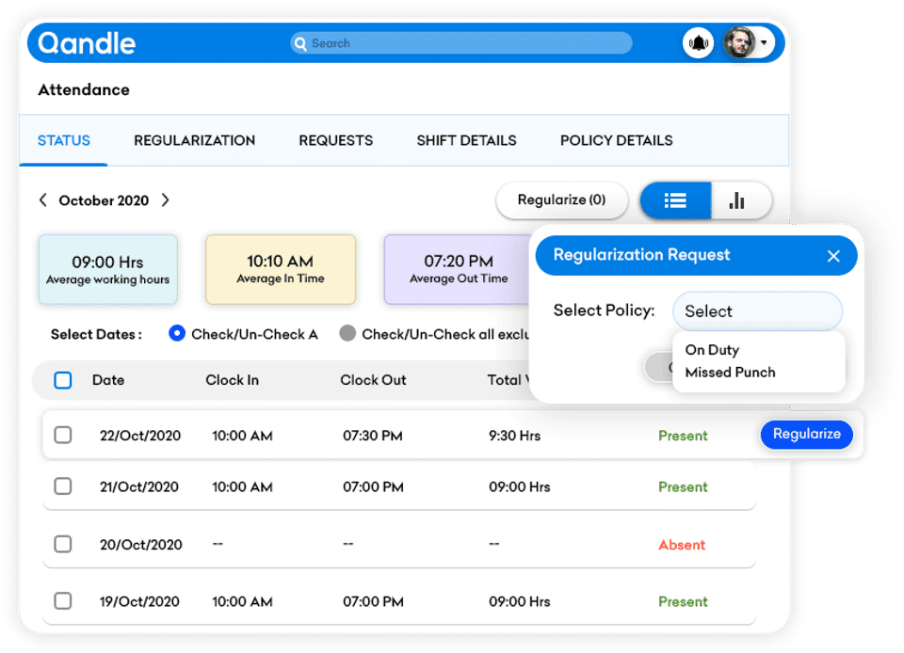
Task: Switch to bar chart view icon
Action: point(736,200)
